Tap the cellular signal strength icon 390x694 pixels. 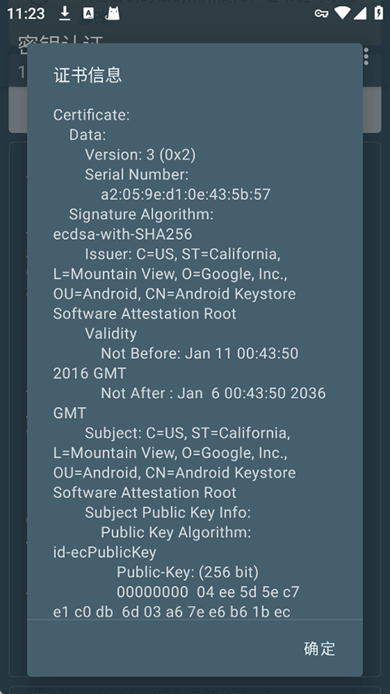coord(360,13)
